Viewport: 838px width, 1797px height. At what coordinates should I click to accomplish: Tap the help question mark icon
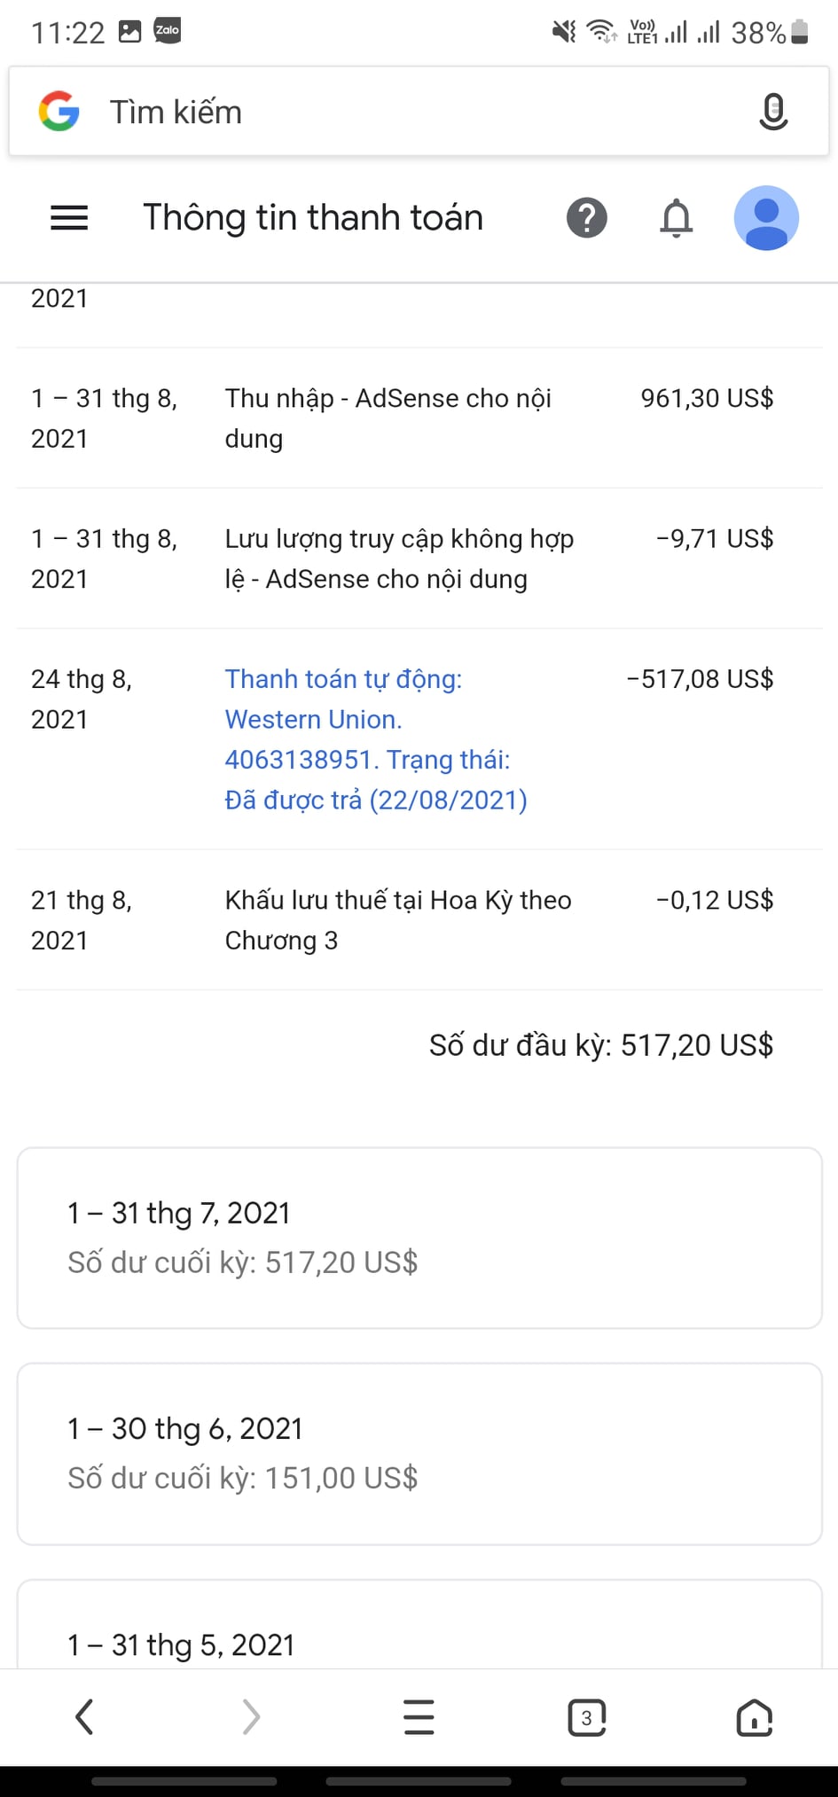586,218
